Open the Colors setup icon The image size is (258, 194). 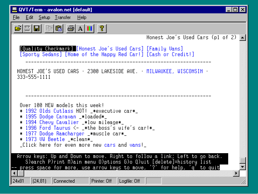pyautogui.click(x=89, y=28)
